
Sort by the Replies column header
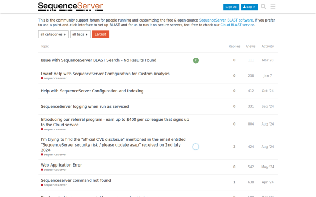click(234, 46)
